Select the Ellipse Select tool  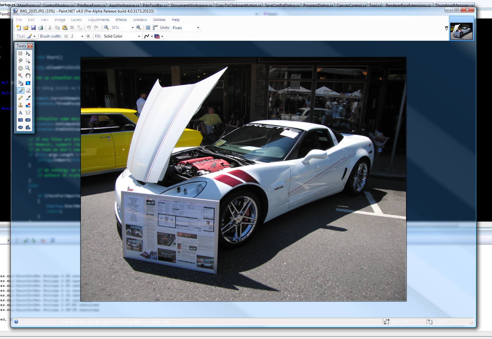click(x=21, y=68)
